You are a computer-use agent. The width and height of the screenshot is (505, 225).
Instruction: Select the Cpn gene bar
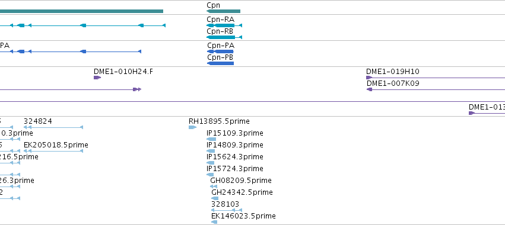(x=223, y=11)
